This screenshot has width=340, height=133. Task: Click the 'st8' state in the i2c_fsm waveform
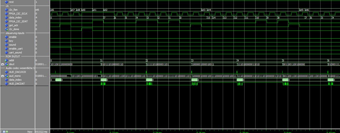[78, 10]
